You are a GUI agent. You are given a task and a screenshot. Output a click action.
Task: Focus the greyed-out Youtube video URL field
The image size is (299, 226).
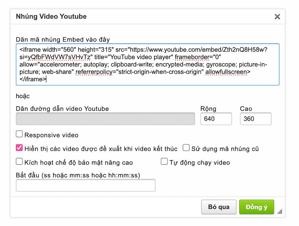(105, 119)
